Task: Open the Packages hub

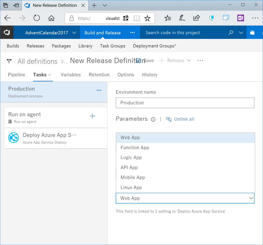Action: coord(61,46)
